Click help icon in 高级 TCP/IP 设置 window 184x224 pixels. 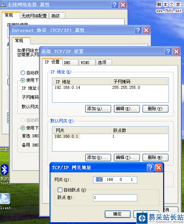click(168, 51)
